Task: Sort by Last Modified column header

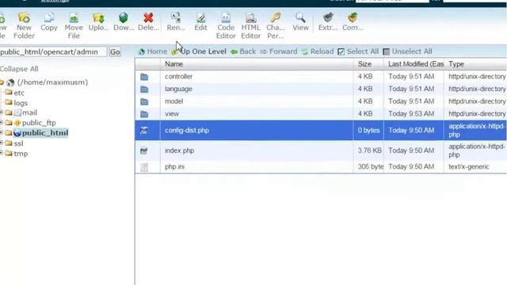Action: [414, 64]
